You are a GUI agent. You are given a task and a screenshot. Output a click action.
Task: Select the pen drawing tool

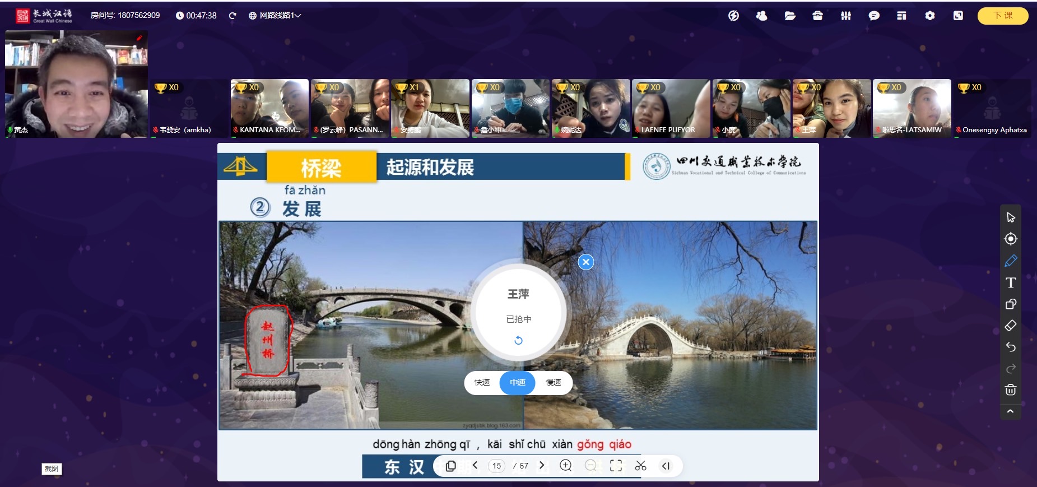(x=1010, y=261)
